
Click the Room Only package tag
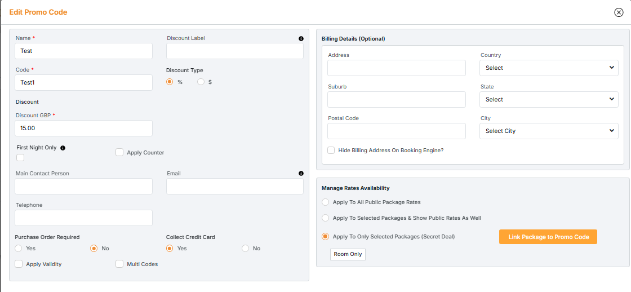(348, 254)
